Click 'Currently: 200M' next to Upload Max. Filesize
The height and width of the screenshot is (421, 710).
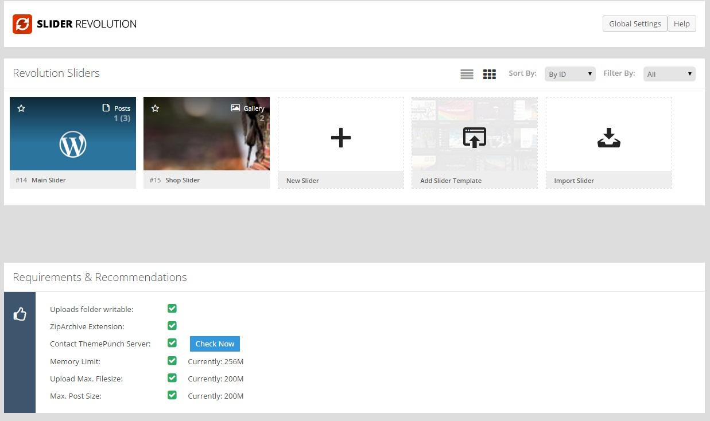tap(216, 379)
